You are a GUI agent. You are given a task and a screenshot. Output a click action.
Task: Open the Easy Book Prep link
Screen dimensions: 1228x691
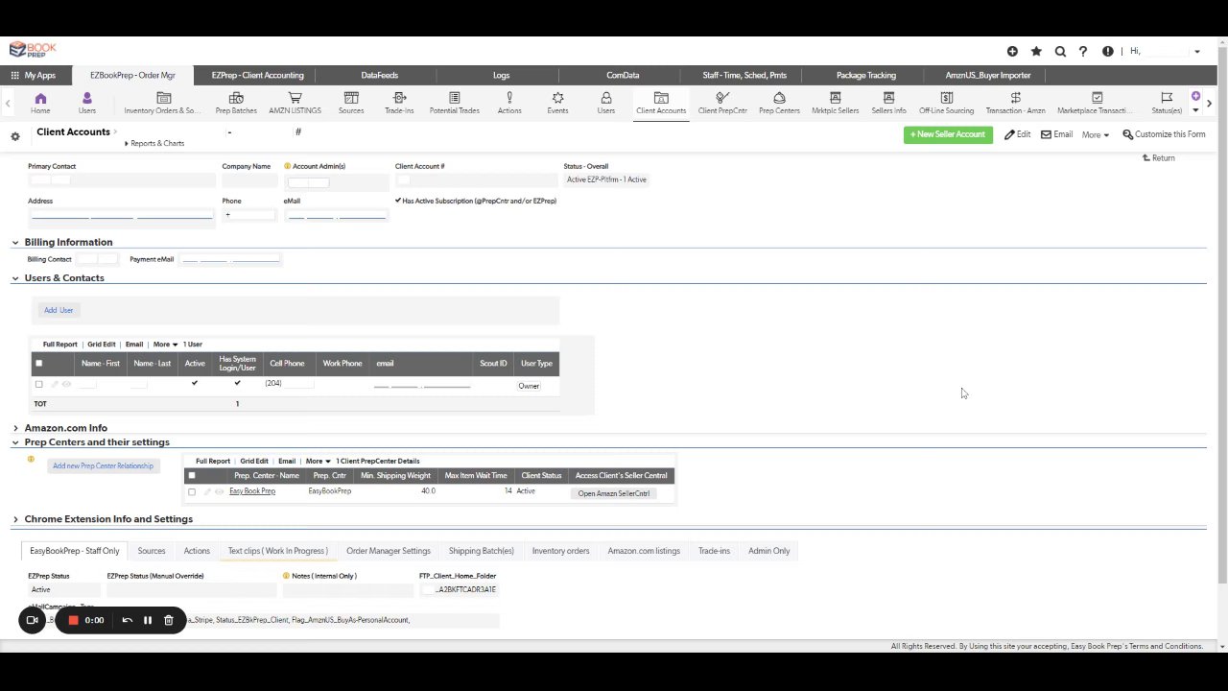coord(252,491)
